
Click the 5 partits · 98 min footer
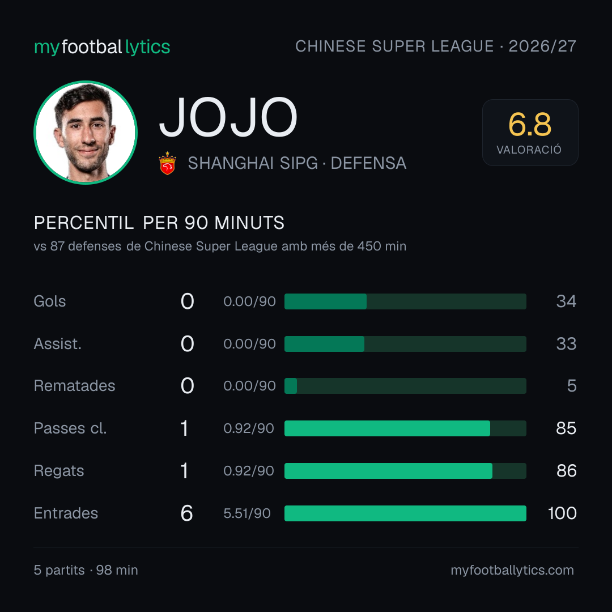pyautogui.click(x=86, y=570)
